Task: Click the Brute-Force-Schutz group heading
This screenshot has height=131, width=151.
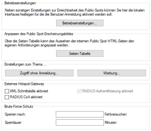Action: coord(19,107)
